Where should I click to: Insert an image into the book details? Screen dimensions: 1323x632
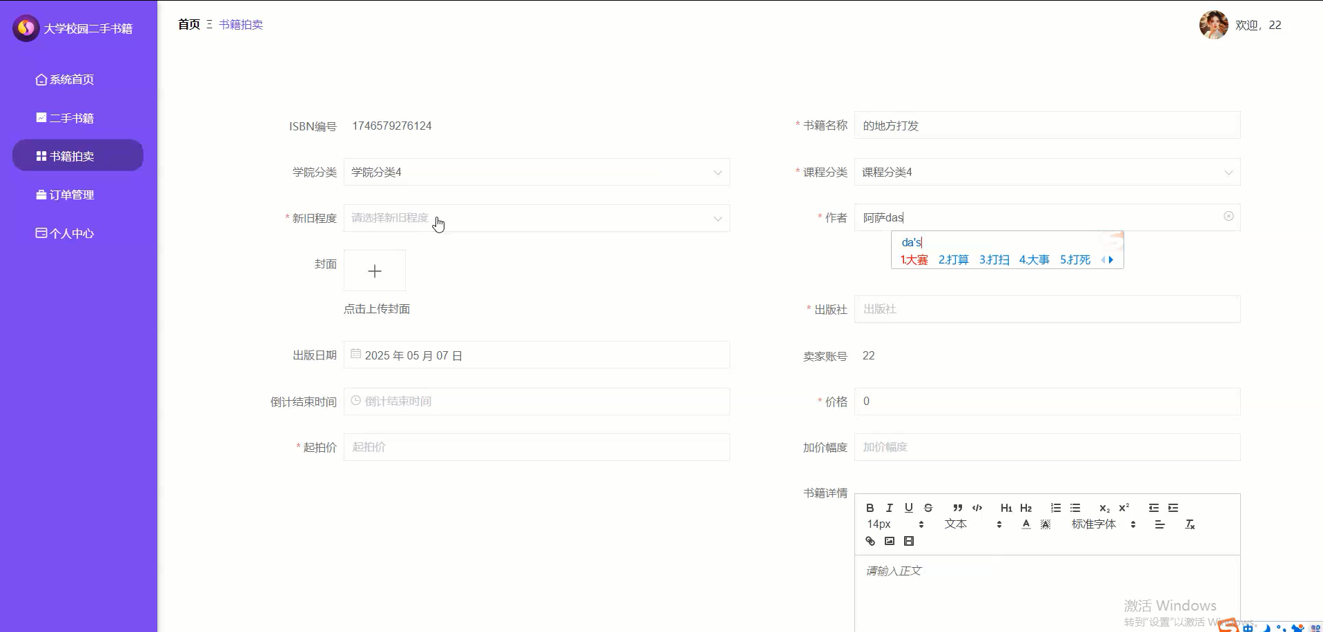pos(889,541)
